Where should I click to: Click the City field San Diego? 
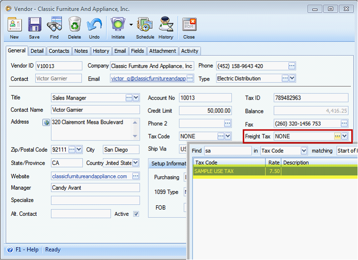[x=121, y=150]
